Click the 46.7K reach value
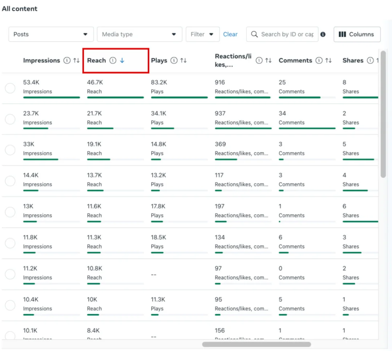The image size is (392, 351). pyautogui.click(x=95, y=83)
